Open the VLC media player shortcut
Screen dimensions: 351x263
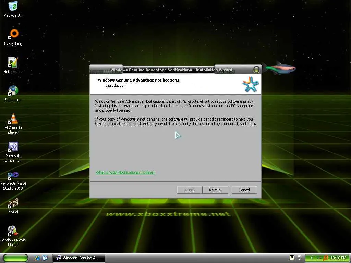click(13, 124)
